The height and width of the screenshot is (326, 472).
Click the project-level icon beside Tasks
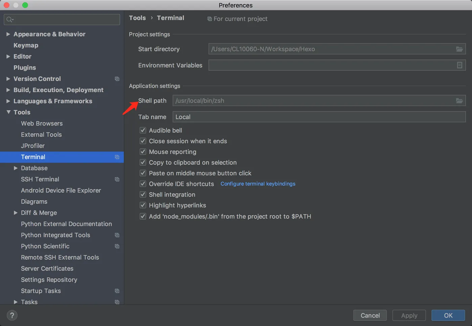117,302
